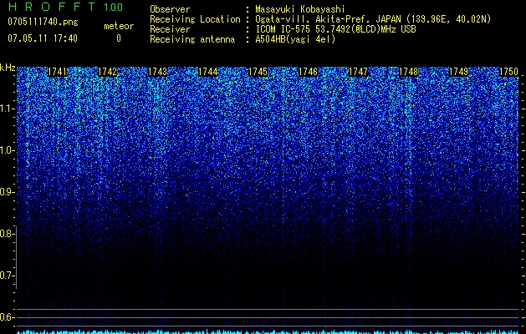Click the 0.7 frequency axis label

pos(7,276)
